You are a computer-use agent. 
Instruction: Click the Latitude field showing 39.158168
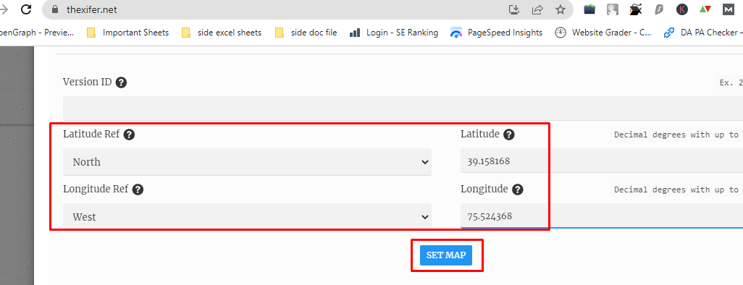pyautogui.click(x=602, y=161)
